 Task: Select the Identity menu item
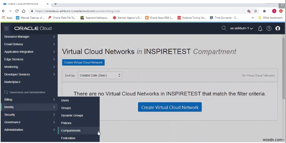click(x=29, y=107)
